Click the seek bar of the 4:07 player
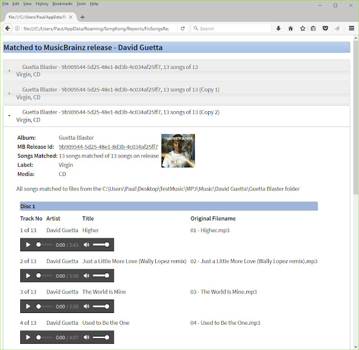The image size is (359, 350). (44, 337)
